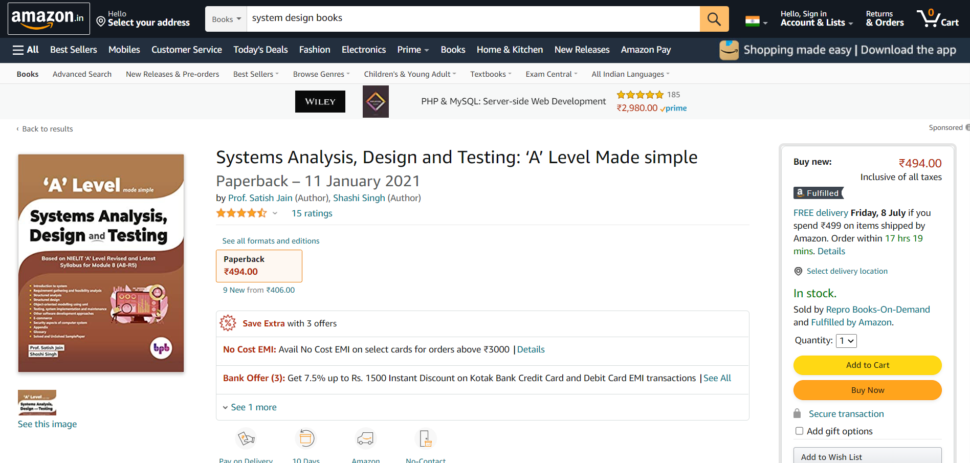
Task: Open the 15 ratings link
Action: click(x=312, y=213)
